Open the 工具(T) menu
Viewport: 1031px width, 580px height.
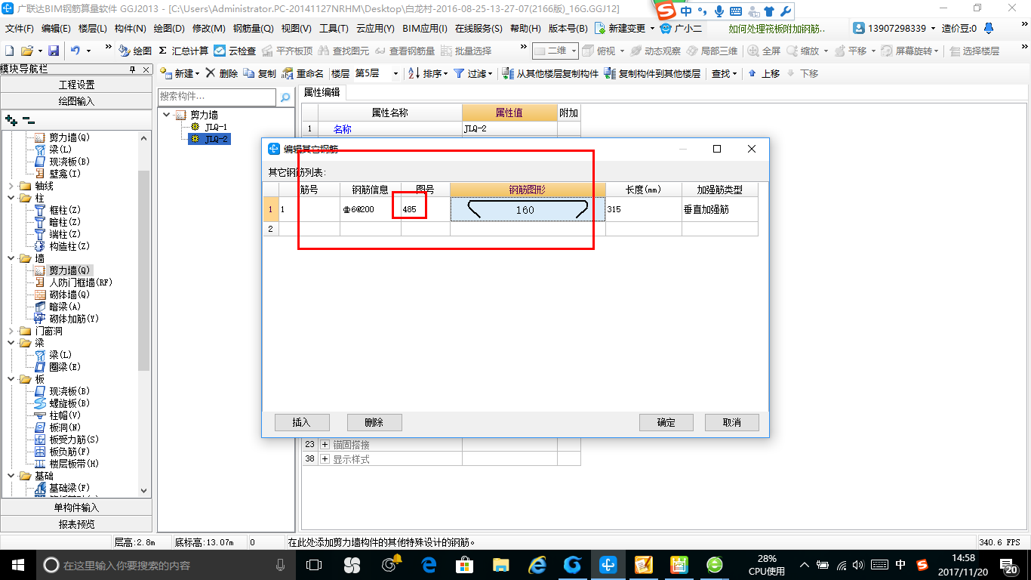(x=334, y=29)
